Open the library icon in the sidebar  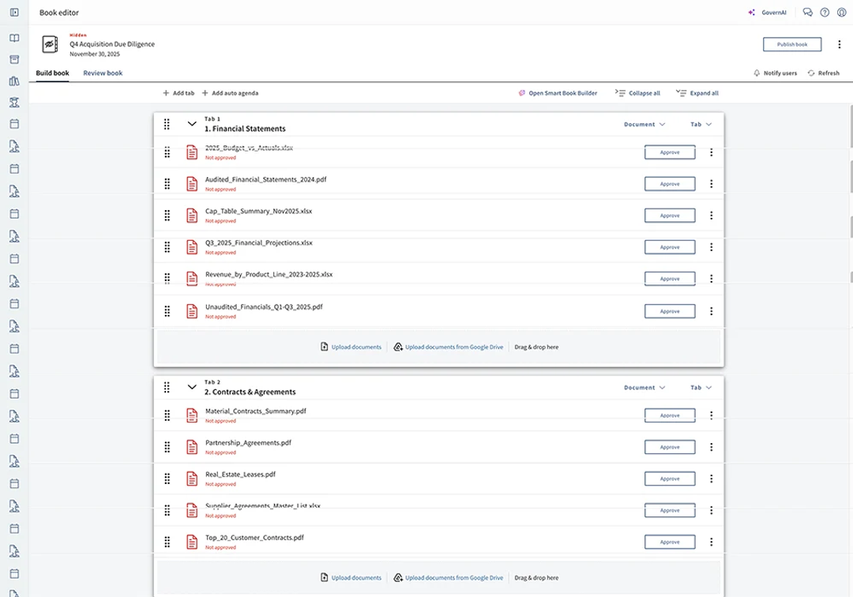tap(15, 81)
